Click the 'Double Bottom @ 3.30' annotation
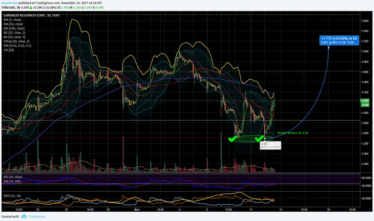The height and width of the screenshot is (221, 374). (293, 133)
